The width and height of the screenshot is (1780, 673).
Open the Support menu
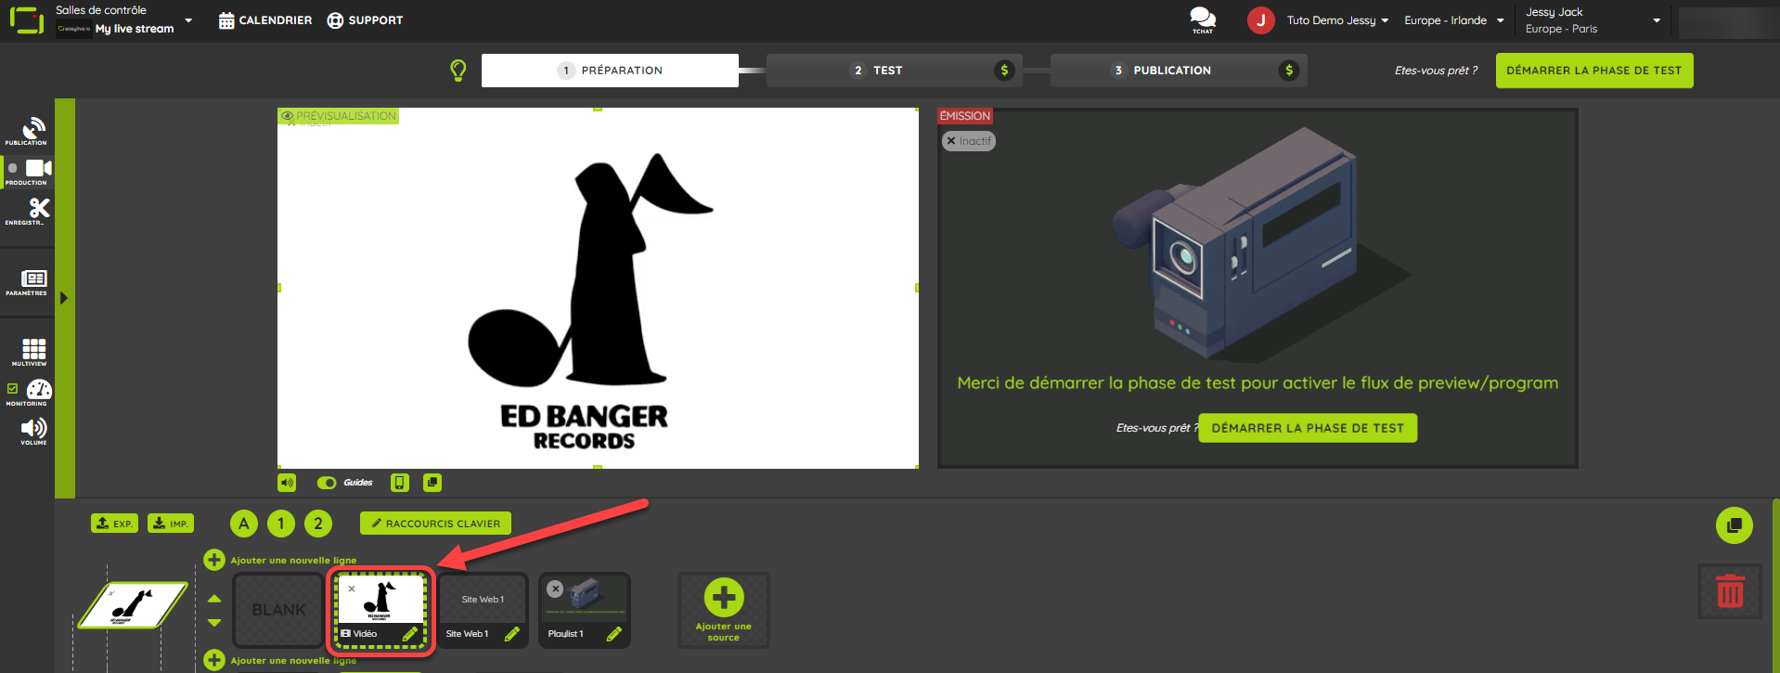tap(366, 20)
